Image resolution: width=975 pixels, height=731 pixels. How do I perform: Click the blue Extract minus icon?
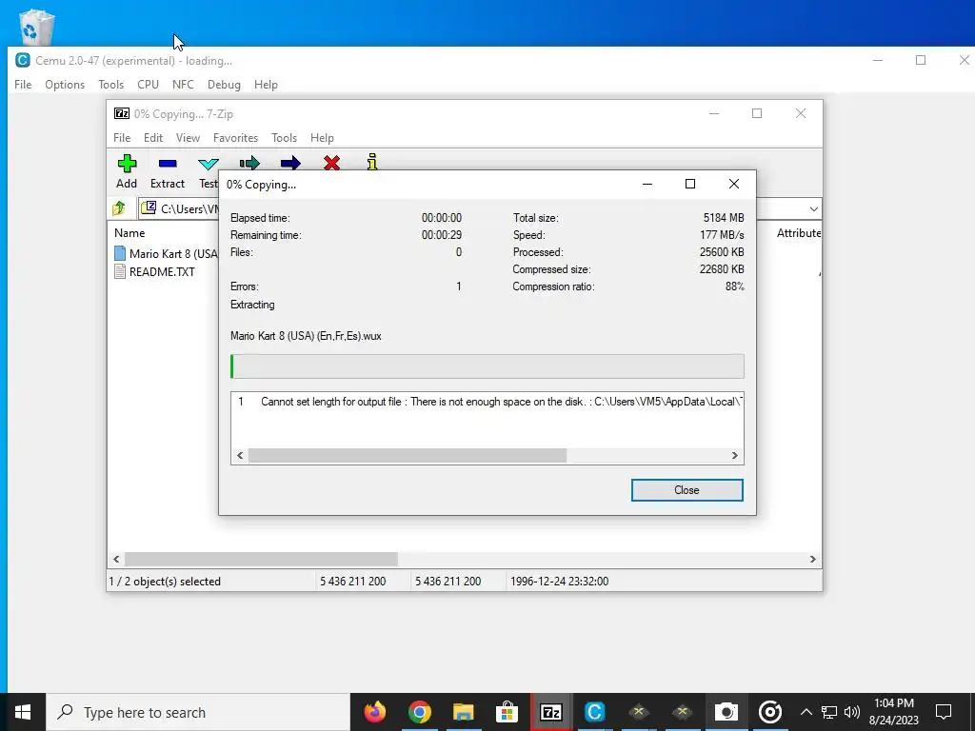168,164
